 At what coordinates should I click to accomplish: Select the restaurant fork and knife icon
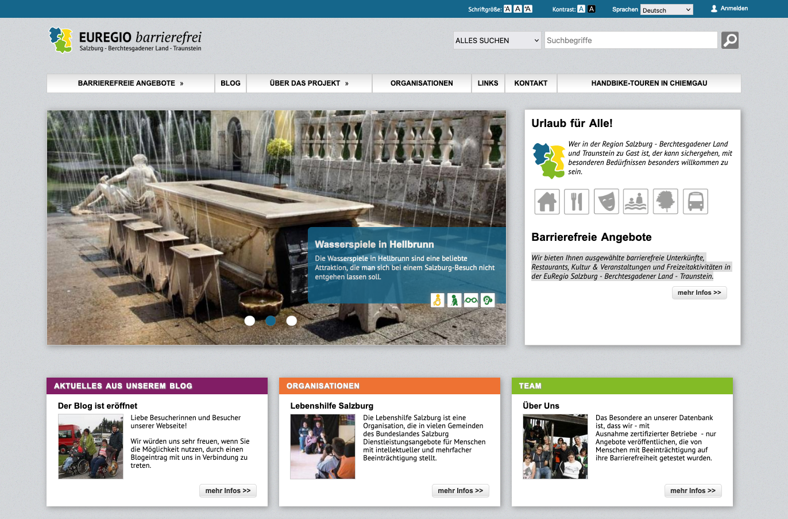coord(577,202)
